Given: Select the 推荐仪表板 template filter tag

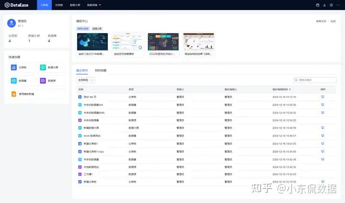Looking at the screenshot, I should 83,29.
